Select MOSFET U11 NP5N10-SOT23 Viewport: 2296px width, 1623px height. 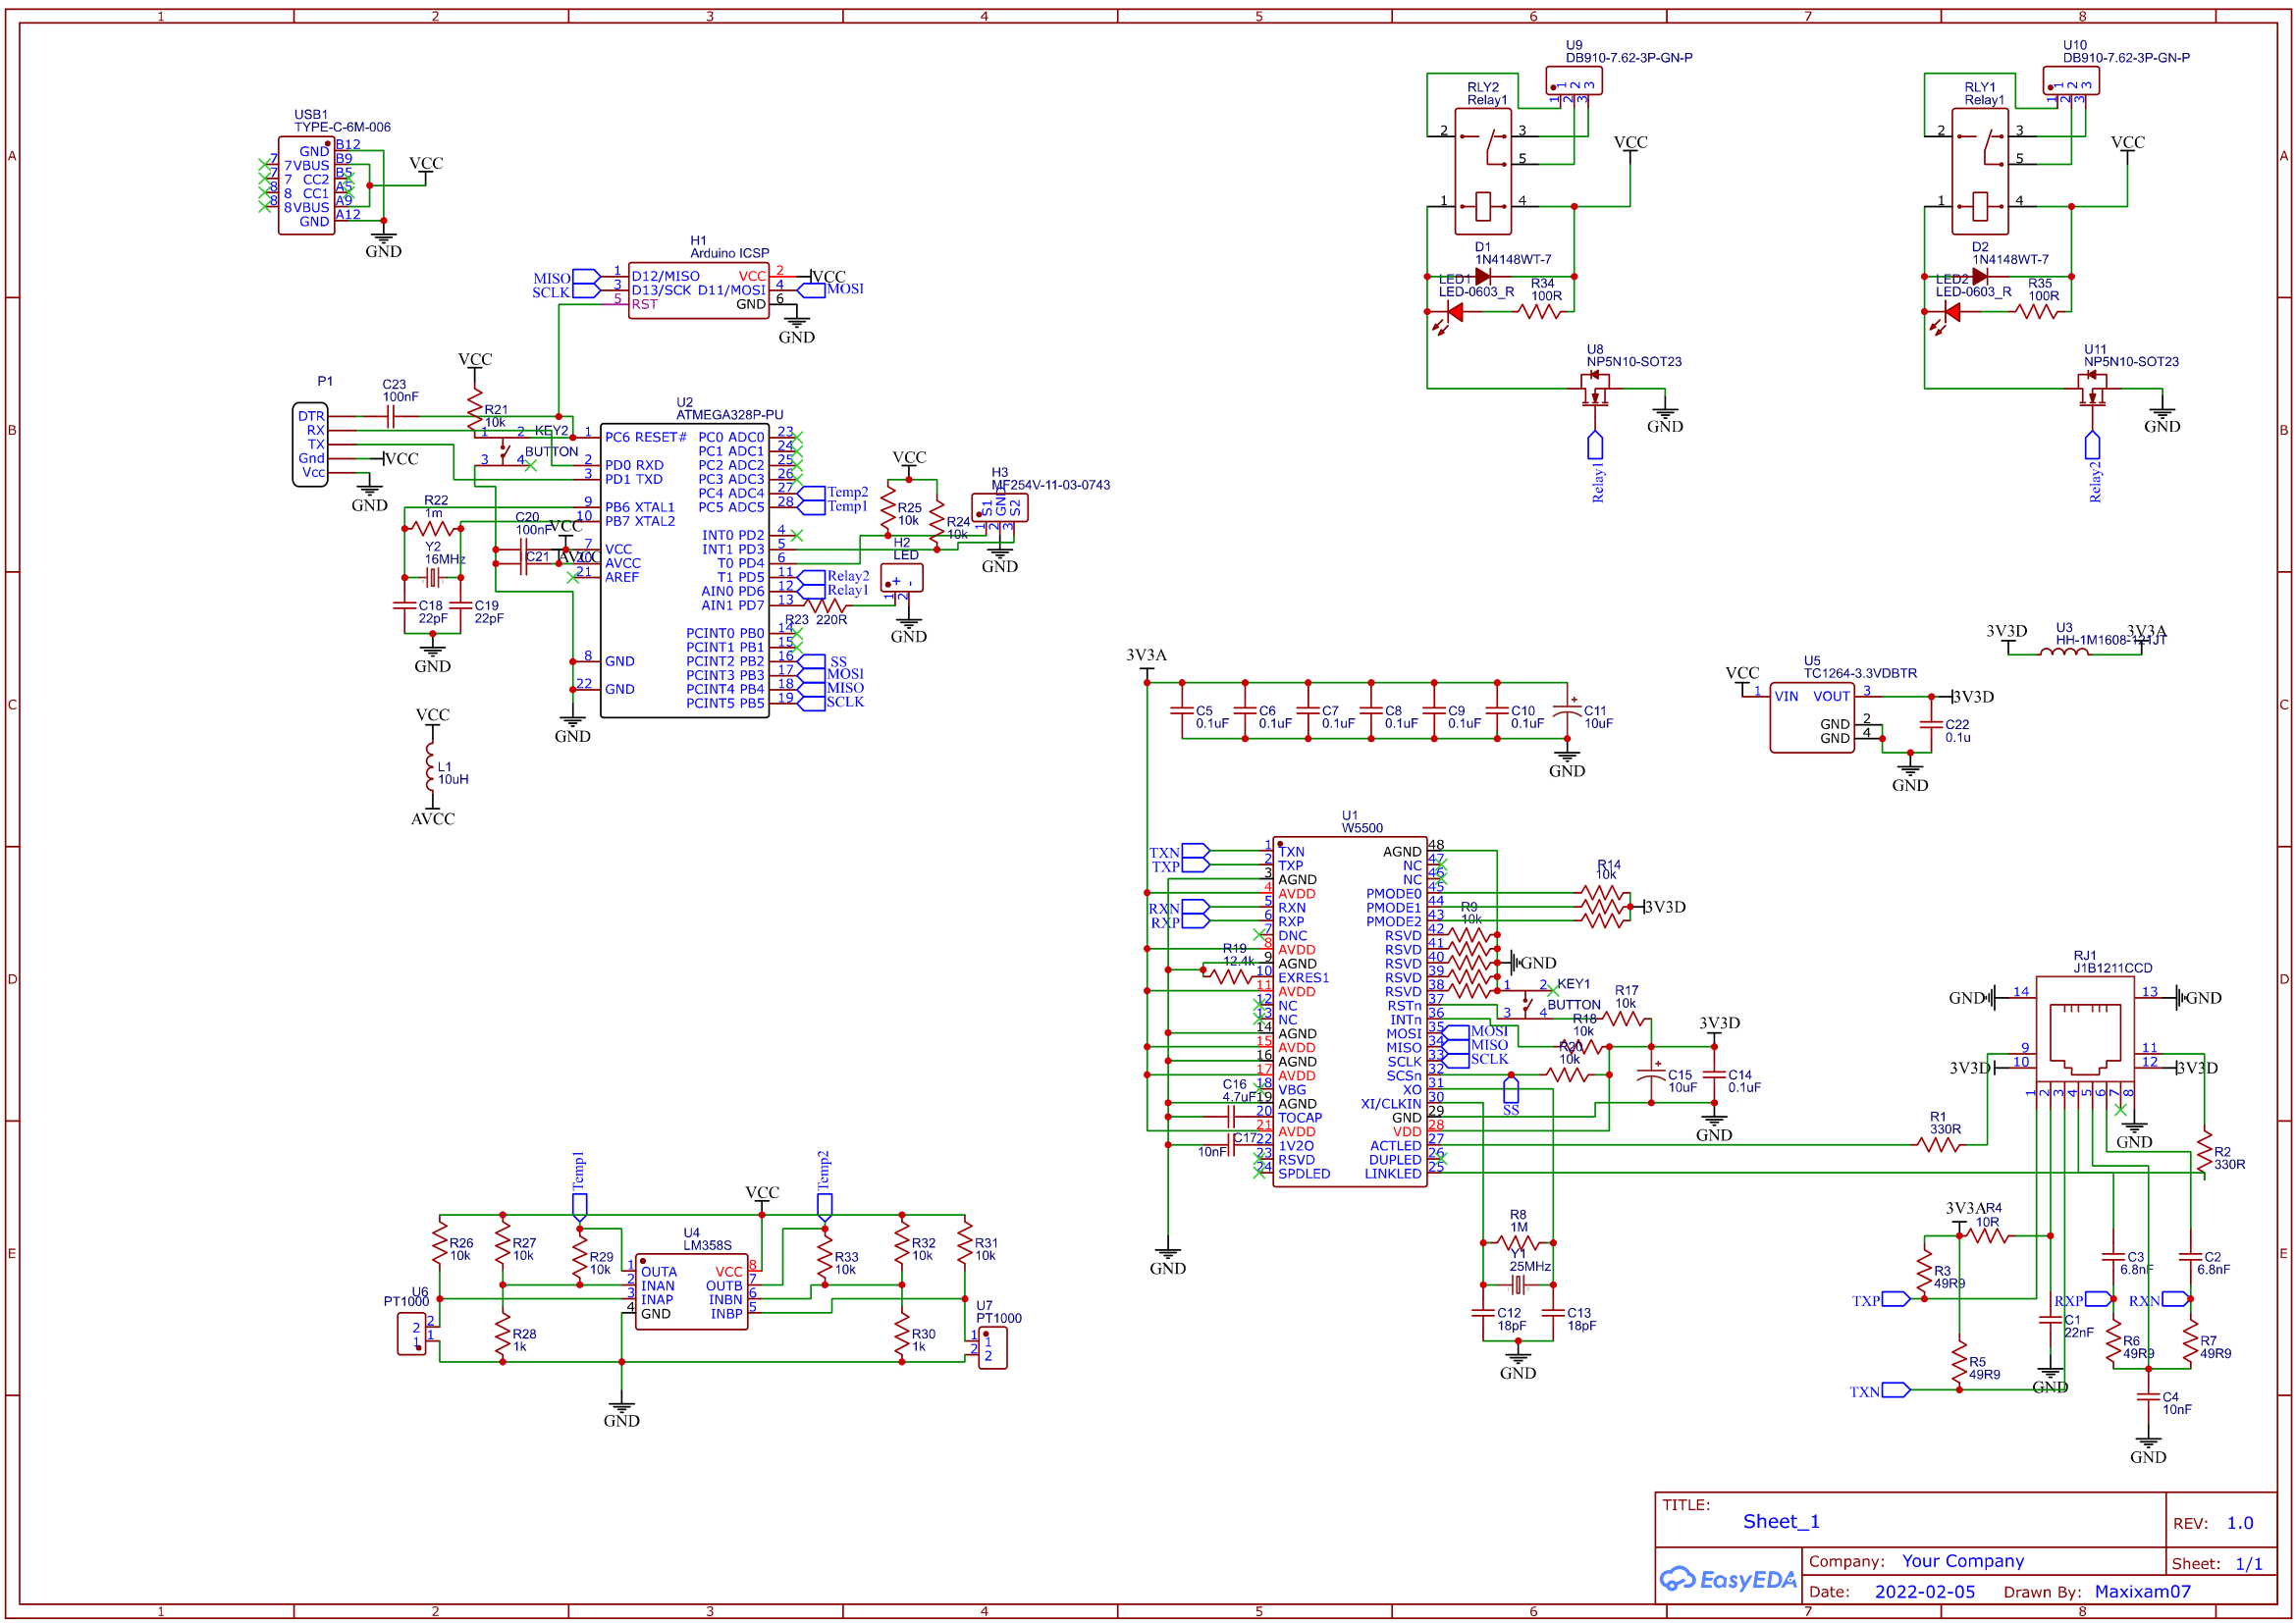(2091, 390)
